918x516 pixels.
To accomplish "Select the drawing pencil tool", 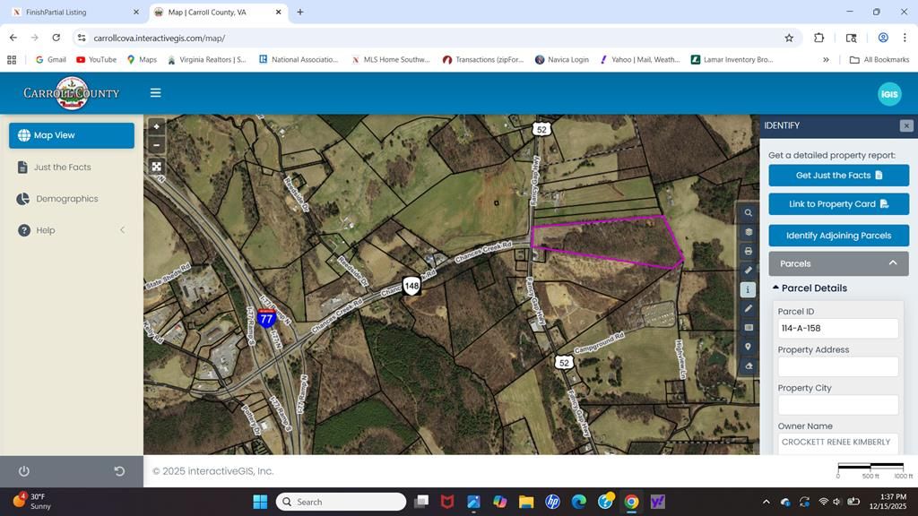I will click(749, 308).
